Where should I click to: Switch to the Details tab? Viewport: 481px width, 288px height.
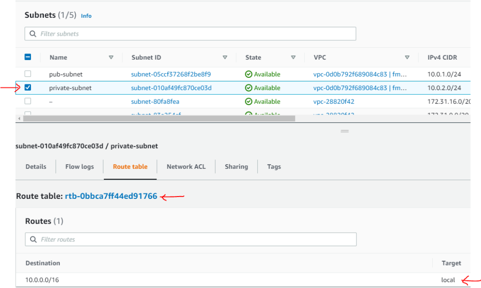36,167
